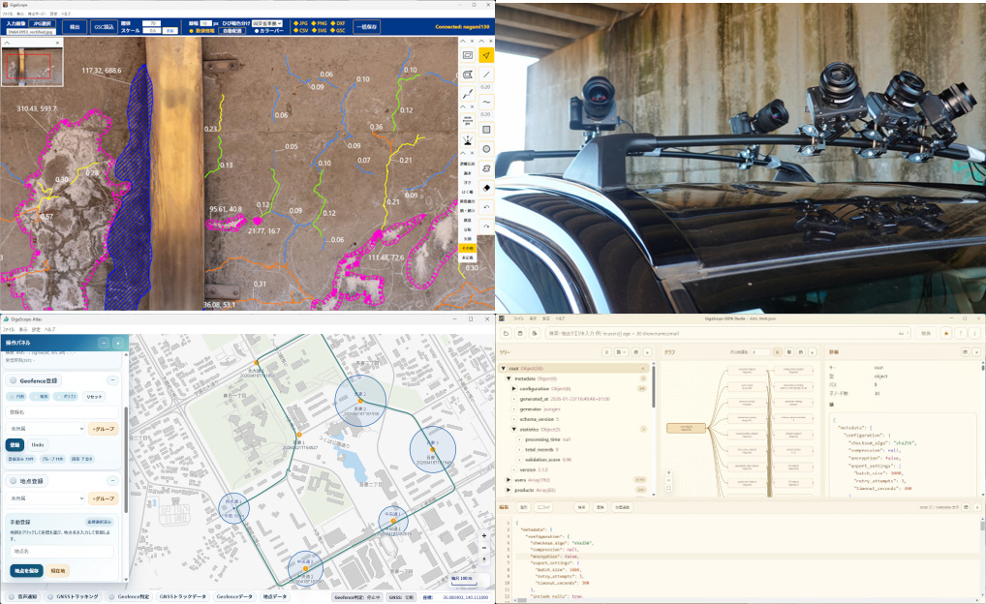Viewport: 986px width, 604px height.
Task: Open the 検出サーバー menu in GigaScope
Action: point(37,14)
